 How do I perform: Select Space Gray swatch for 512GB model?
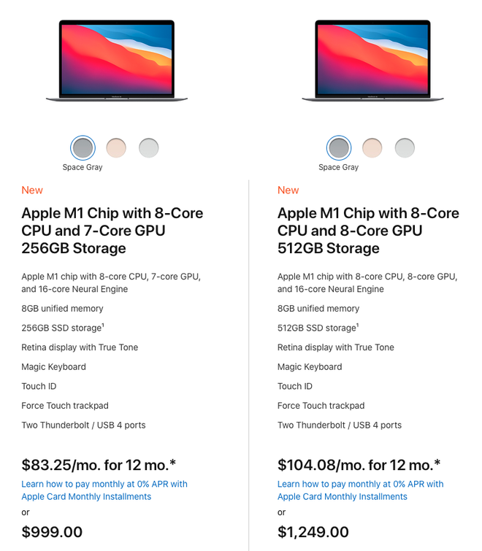pyautogui.click(x=339, y=148)
